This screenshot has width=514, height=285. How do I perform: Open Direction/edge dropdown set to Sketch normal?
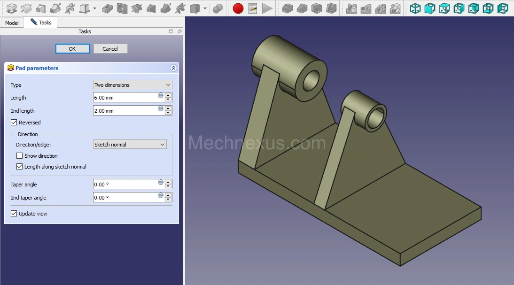click(x=130, y=145)
